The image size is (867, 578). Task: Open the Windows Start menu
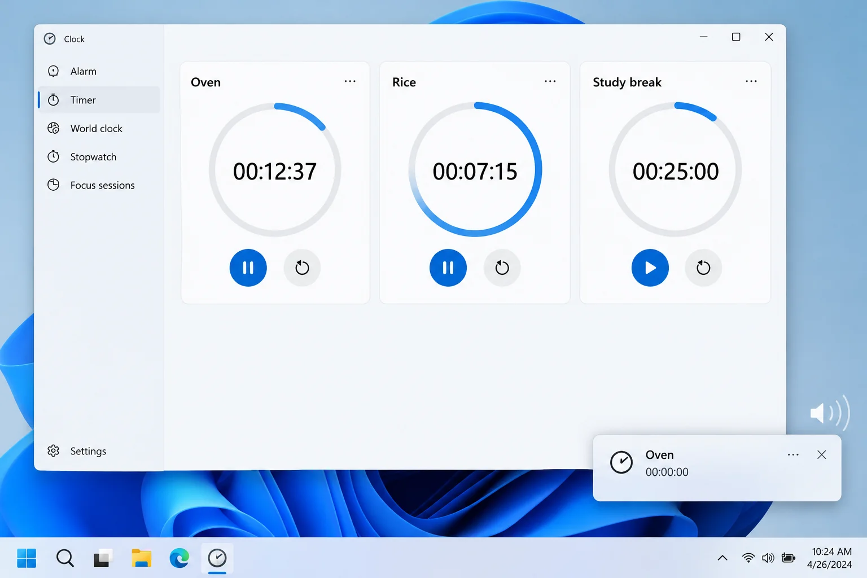(x=27, y=558)
